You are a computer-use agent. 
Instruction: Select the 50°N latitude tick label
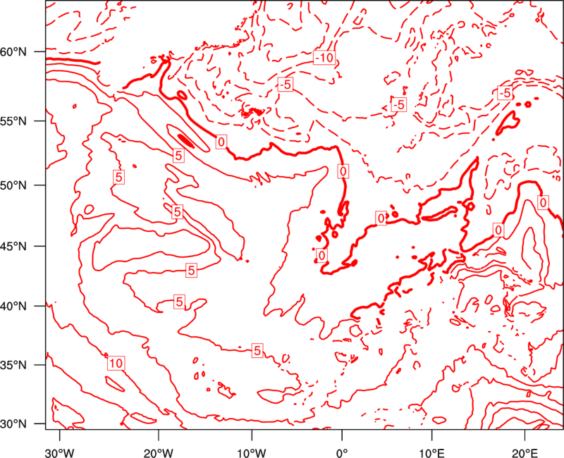(x=13, y=185)
